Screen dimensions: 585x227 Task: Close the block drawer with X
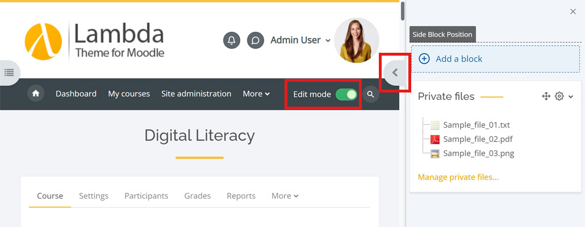(x=573, y=12)
